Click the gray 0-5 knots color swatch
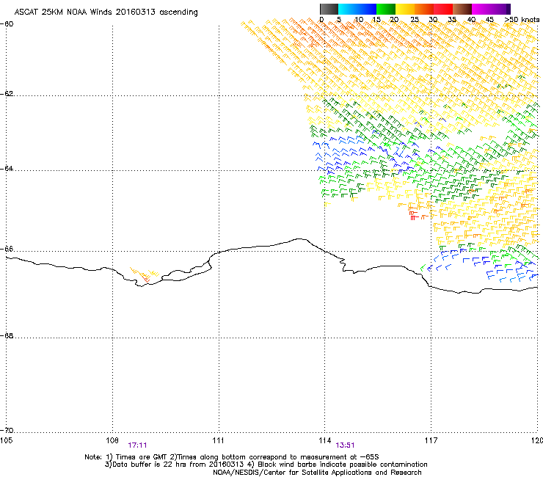Image resolution: width=543 pixels, height=477 pixels. click(329, 9)
